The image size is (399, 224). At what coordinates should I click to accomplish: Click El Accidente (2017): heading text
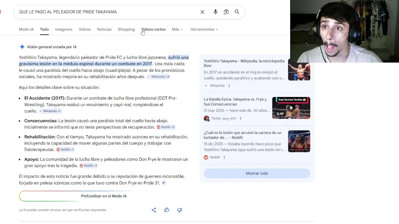[45, 98]
